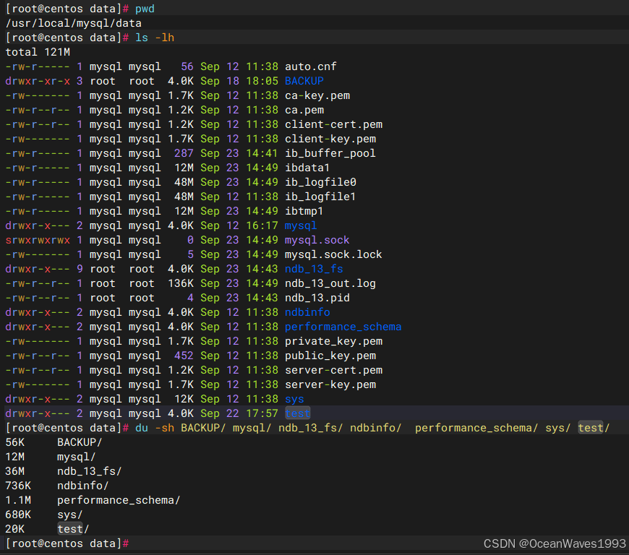Click highlighted 'test' argument in du command

point(591,428)
